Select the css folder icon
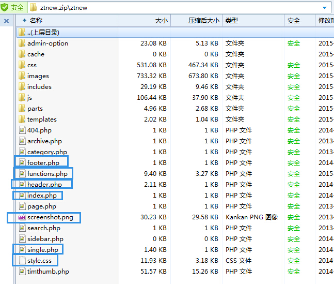This screenshot has width=334, height=284. [x=22, y=65]
